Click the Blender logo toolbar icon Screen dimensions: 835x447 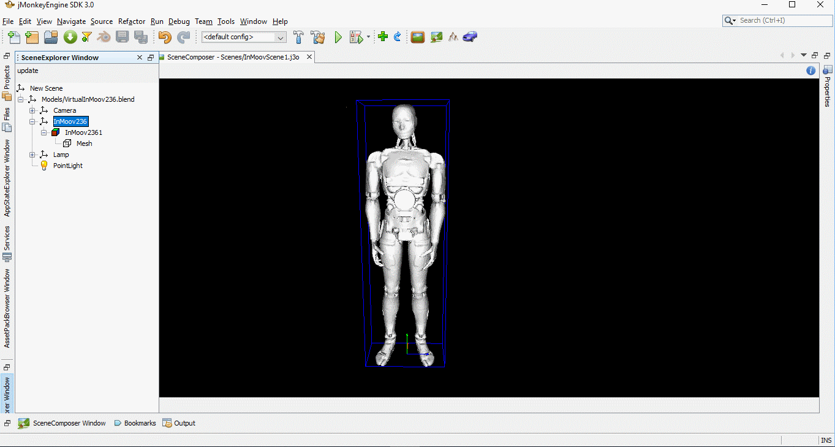(104, 37)
